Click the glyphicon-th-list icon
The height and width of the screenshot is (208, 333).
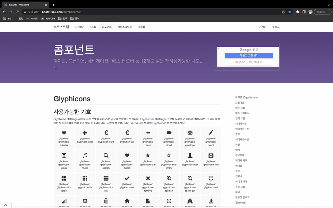(x=106, y=178)
